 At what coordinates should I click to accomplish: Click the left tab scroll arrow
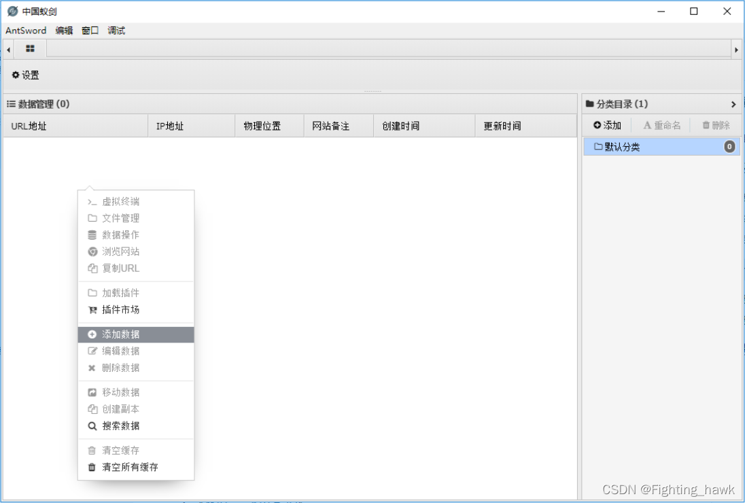(9, 50)
